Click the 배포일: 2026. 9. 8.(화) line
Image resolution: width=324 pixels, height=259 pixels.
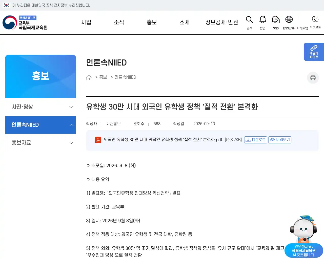111,166
